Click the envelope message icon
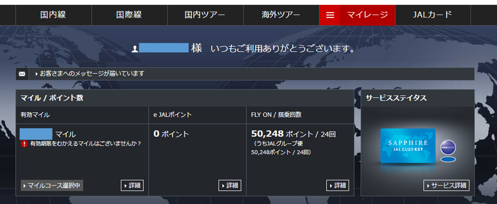 [22, 74]
